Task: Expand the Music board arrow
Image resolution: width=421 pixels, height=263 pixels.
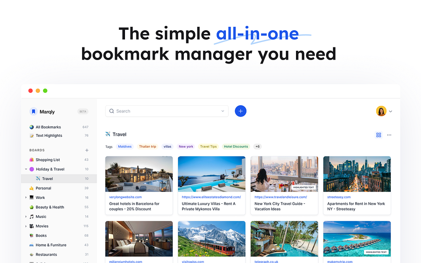Action: [26, 217]
